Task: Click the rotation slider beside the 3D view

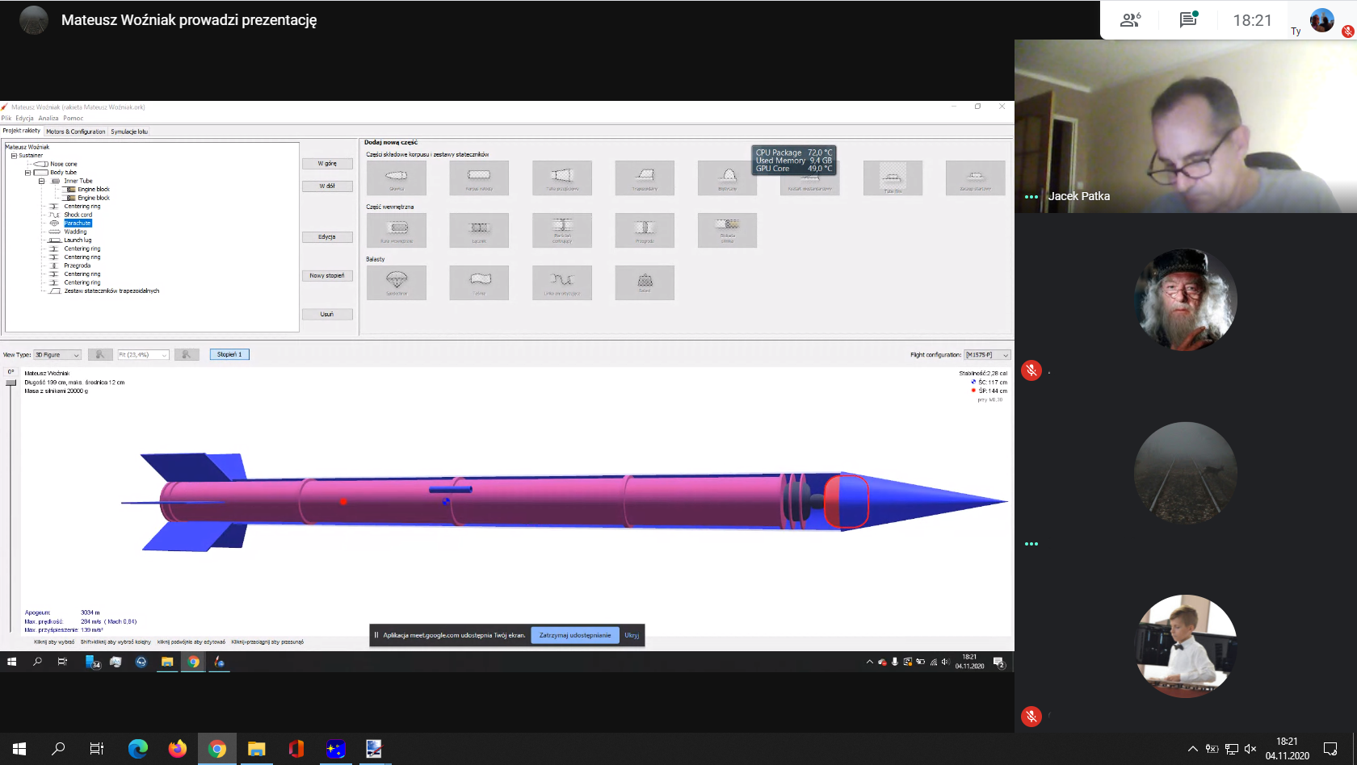Action: pyautogui.click(x=11, y=382)
